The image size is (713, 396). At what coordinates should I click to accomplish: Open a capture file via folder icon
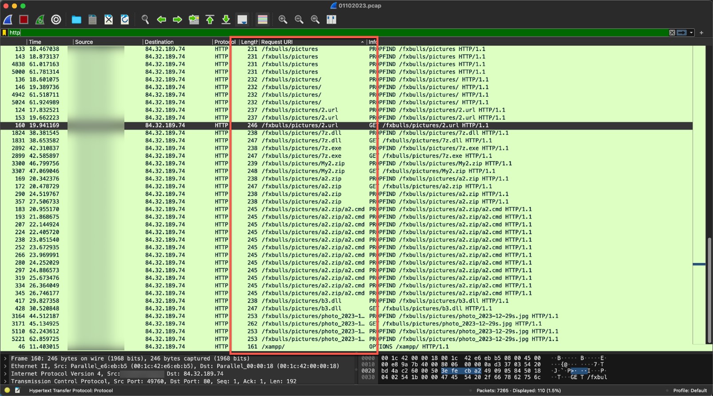[x=76, y=20]
